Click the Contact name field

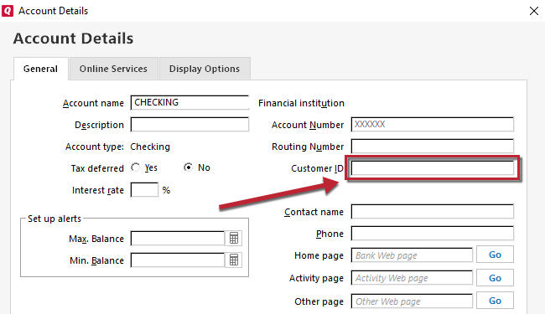pos(433,211)
